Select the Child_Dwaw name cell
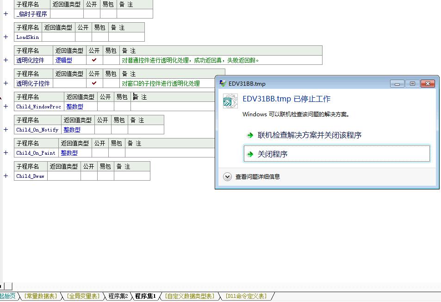This screenshot has width=441, height=302. 31,176
